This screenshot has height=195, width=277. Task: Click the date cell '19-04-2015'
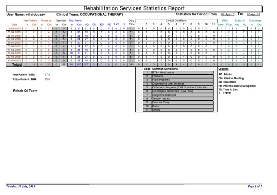point(14,28)
